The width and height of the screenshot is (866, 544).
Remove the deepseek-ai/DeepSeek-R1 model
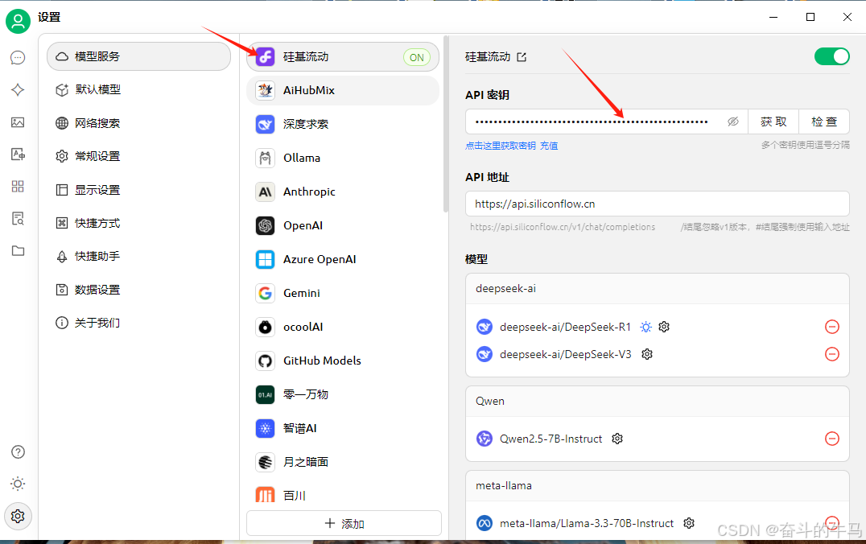tap(831, 327)
